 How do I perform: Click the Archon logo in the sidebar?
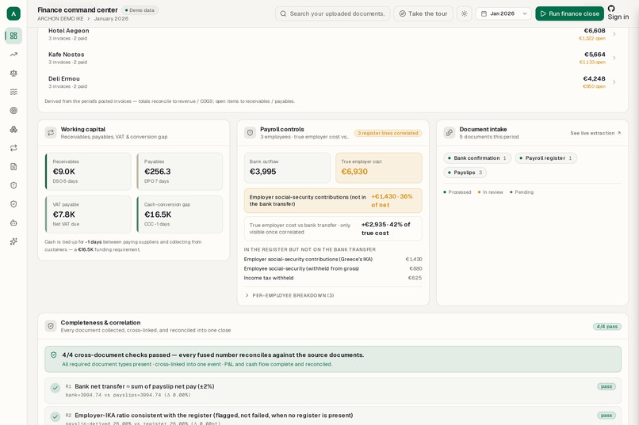pyautogui.click(x=13, y=13)
